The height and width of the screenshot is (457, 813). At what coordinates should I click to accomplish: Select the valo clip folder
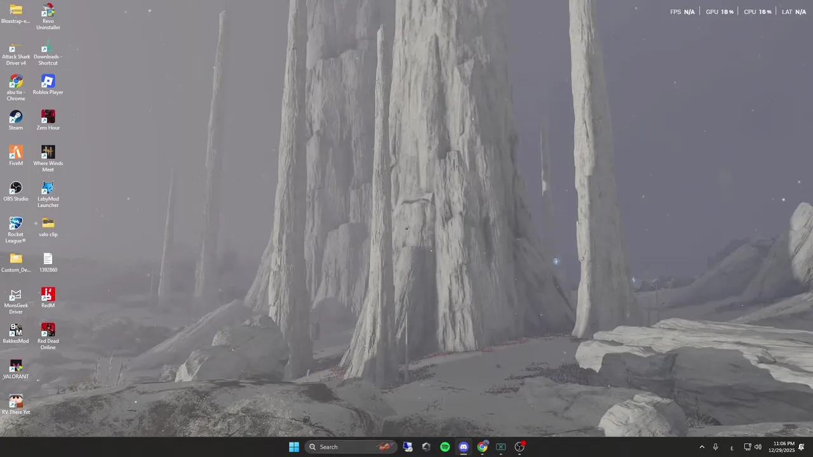[x=48, y=227]
